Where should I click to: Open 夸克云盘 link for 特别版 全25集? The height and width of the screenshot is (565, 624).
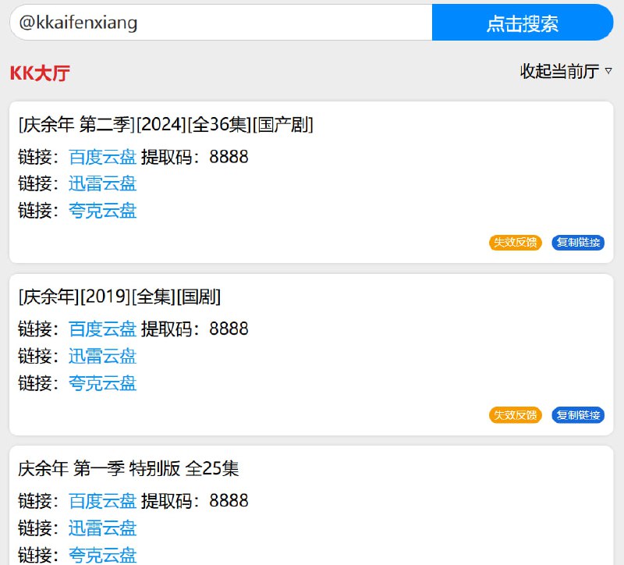click(x=102, y=555)
